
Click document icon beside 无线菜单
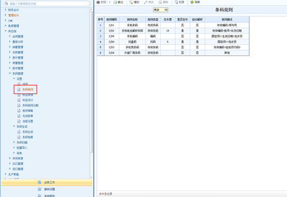point(19,116)
